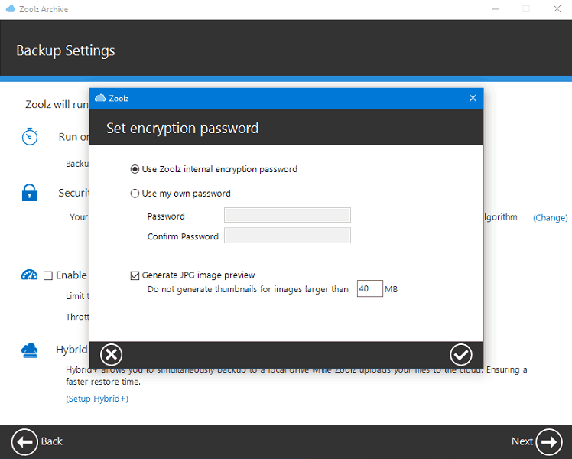
Task: Go Back with the left arrow icon
Action: pos(24,442)
